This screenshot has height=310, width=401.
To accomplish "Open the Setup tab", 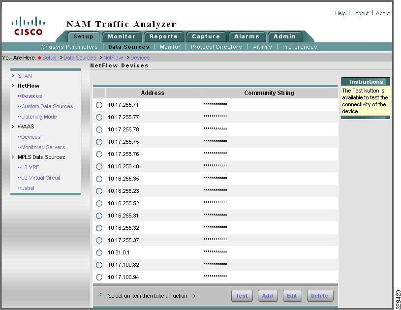I will [x=83, y=36].
